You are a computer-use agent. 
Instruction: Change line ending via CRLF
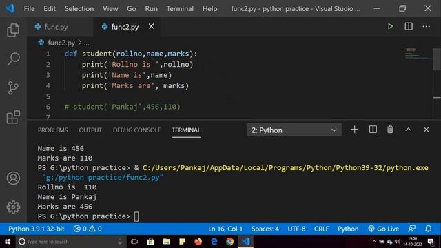(x=322, y=229)
